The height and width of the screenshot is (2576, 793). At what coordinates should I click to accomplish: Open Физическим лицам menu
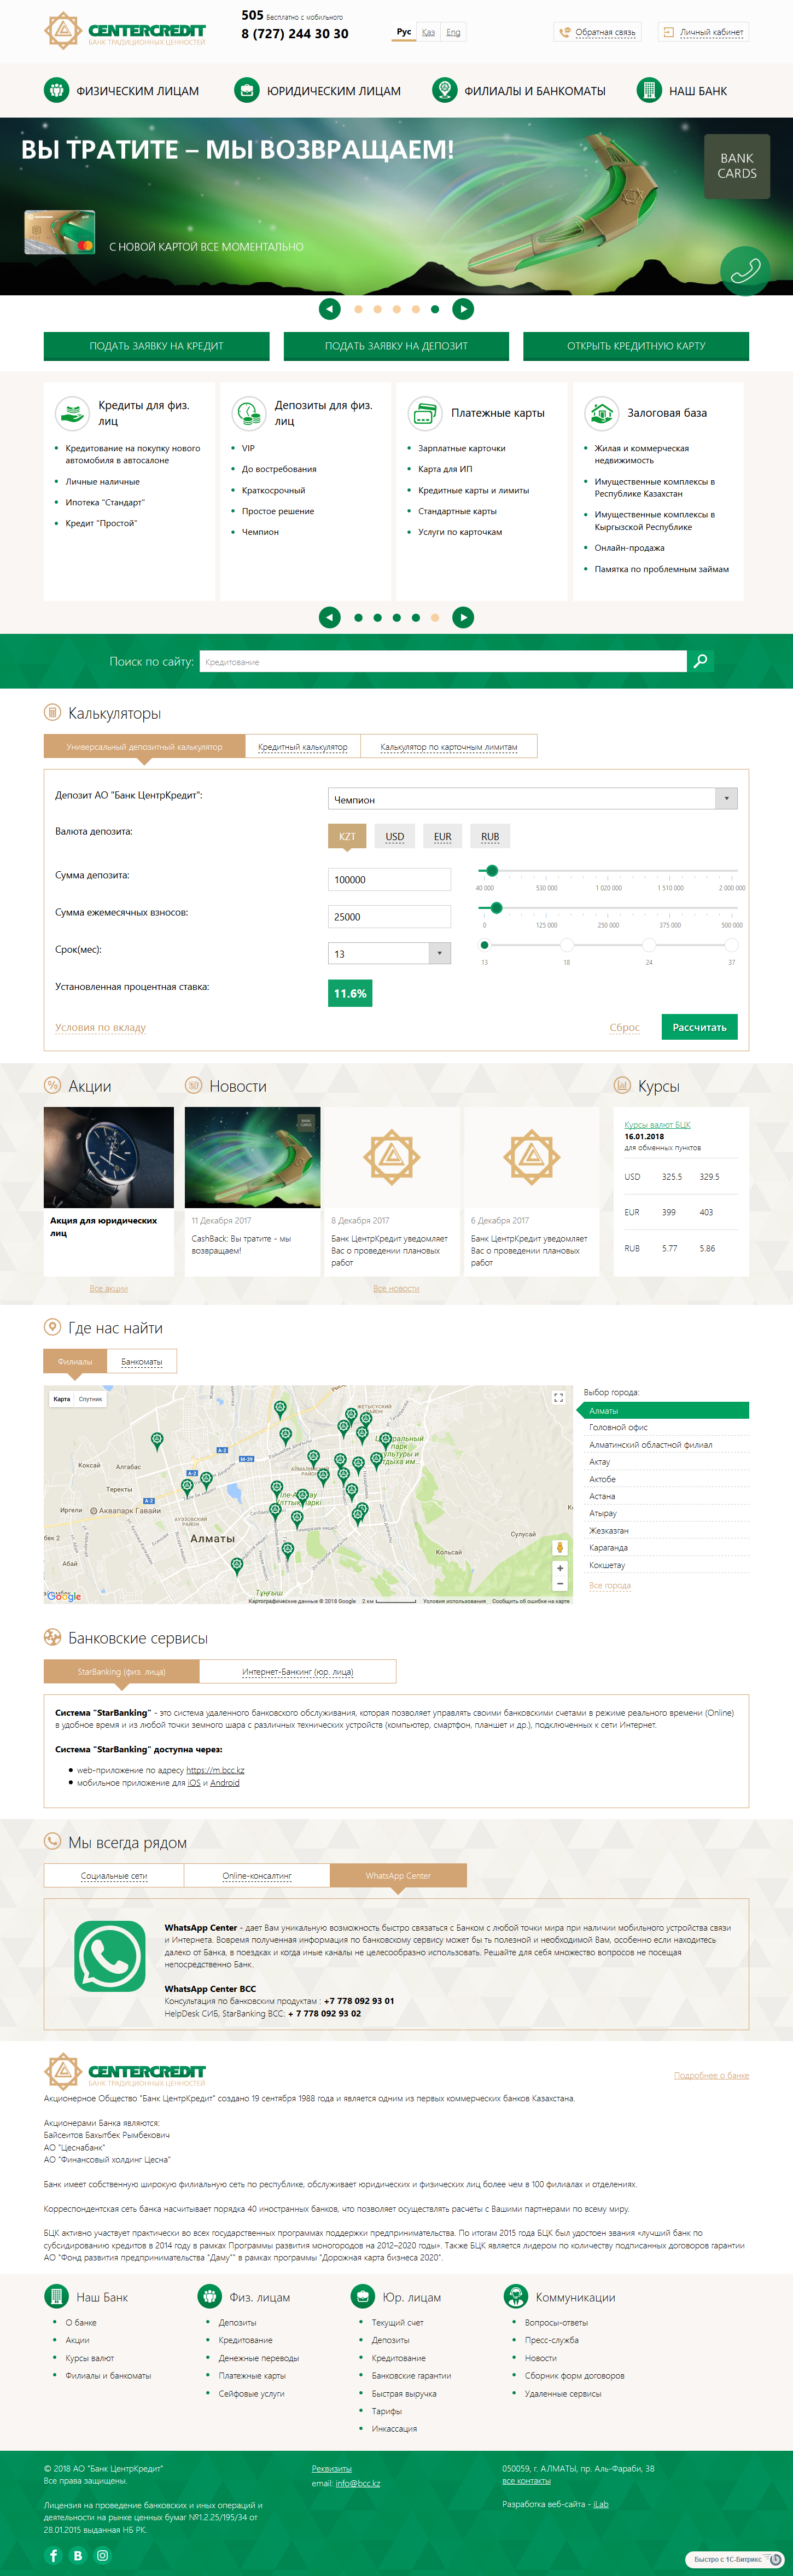pos(121,90)
